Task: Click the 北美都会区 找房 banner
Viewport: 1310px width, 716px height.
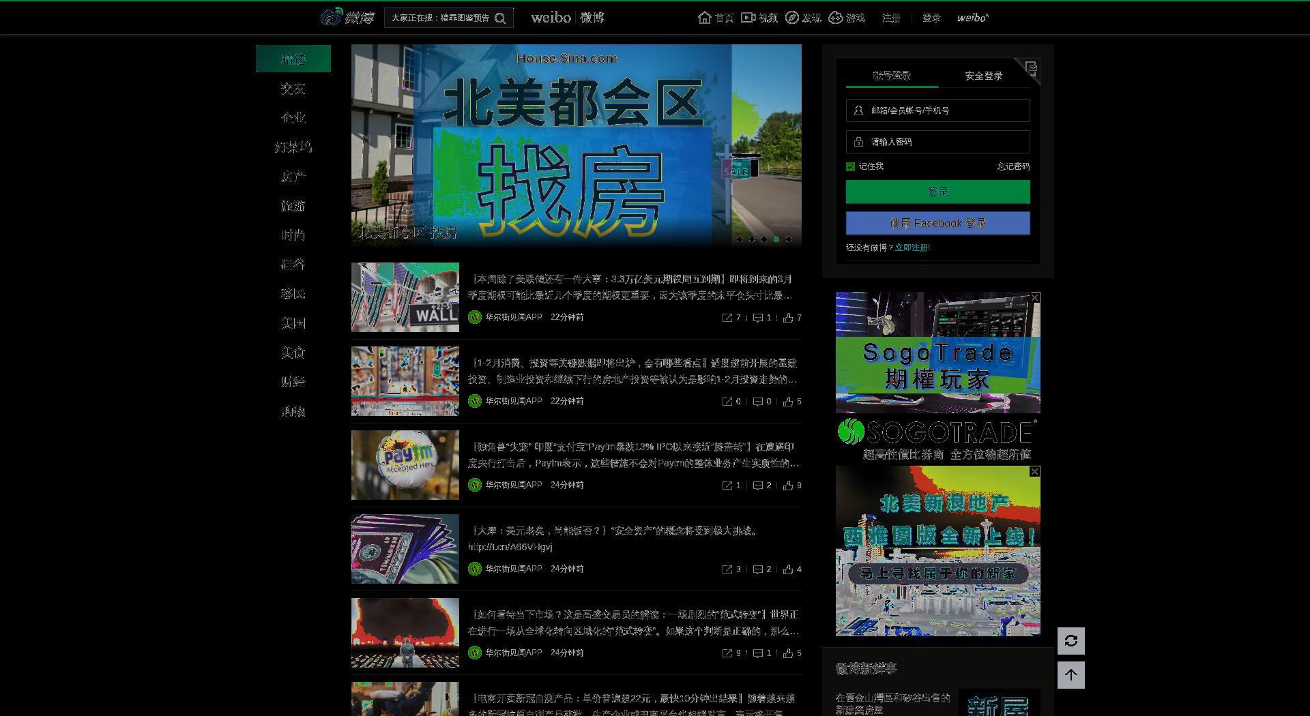Action: [x=577, y=145]
